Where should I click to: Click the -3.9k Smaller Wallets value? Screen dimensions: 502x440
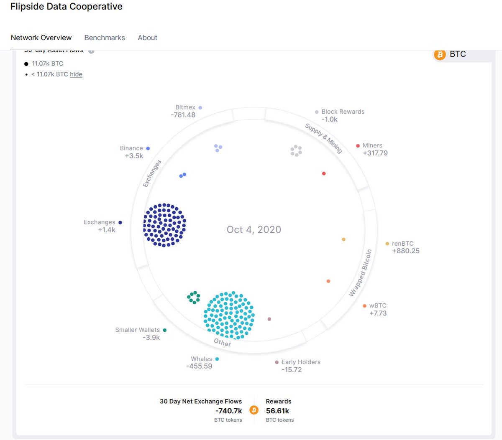[x=151, y=338]
